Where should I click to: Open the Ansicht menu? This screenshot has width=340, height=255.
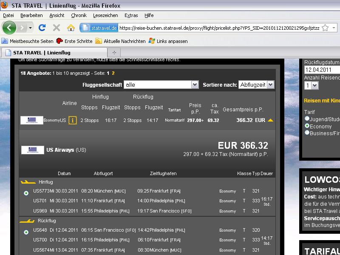tap(57, 15)
